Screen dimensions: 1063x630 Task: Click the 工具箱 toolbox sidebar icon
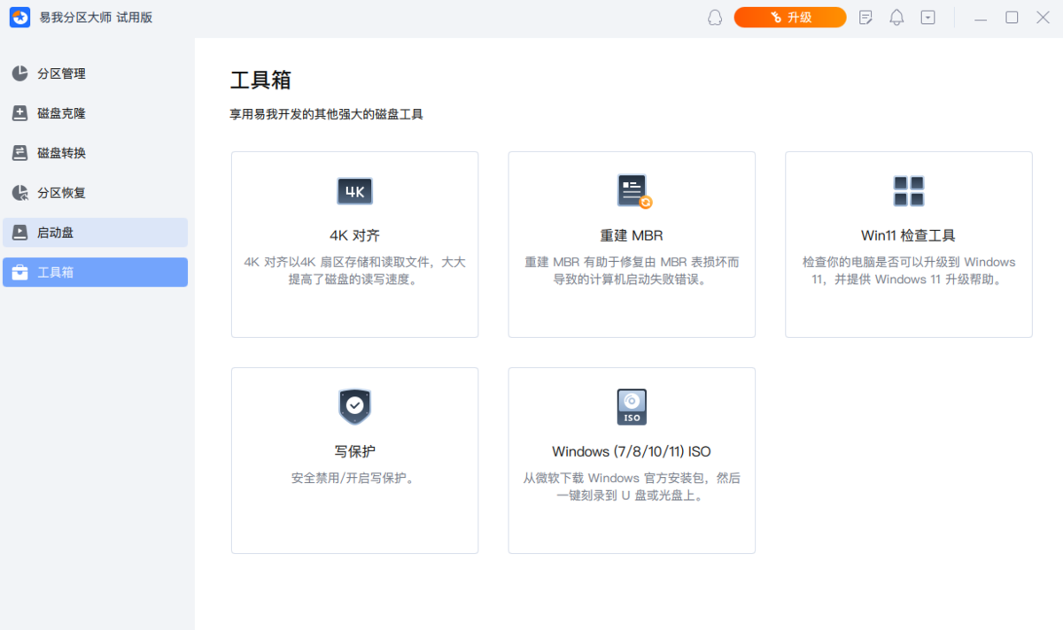click(20, 272)
